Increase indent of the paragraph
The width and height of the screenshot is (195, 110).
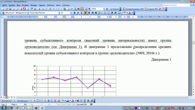115,13
